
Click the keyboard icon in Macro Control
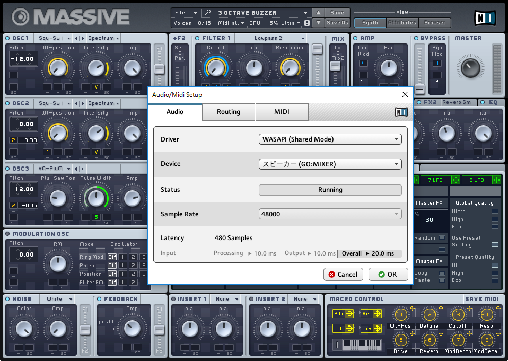[x=357, y=345]
